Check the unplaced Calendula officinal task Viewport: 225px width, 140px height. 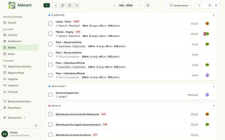[x=50, y=75]
